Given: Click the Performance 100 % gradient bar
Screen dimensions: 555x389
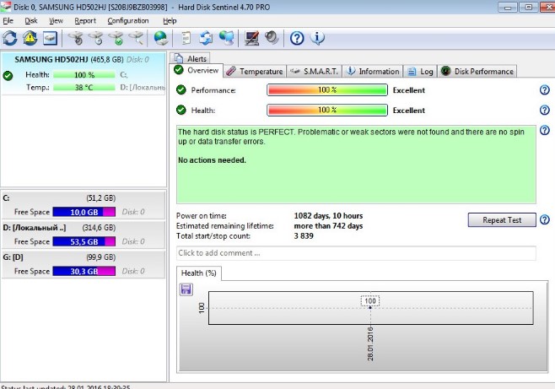Looking at the screenshot, I should tap(327, 90).
